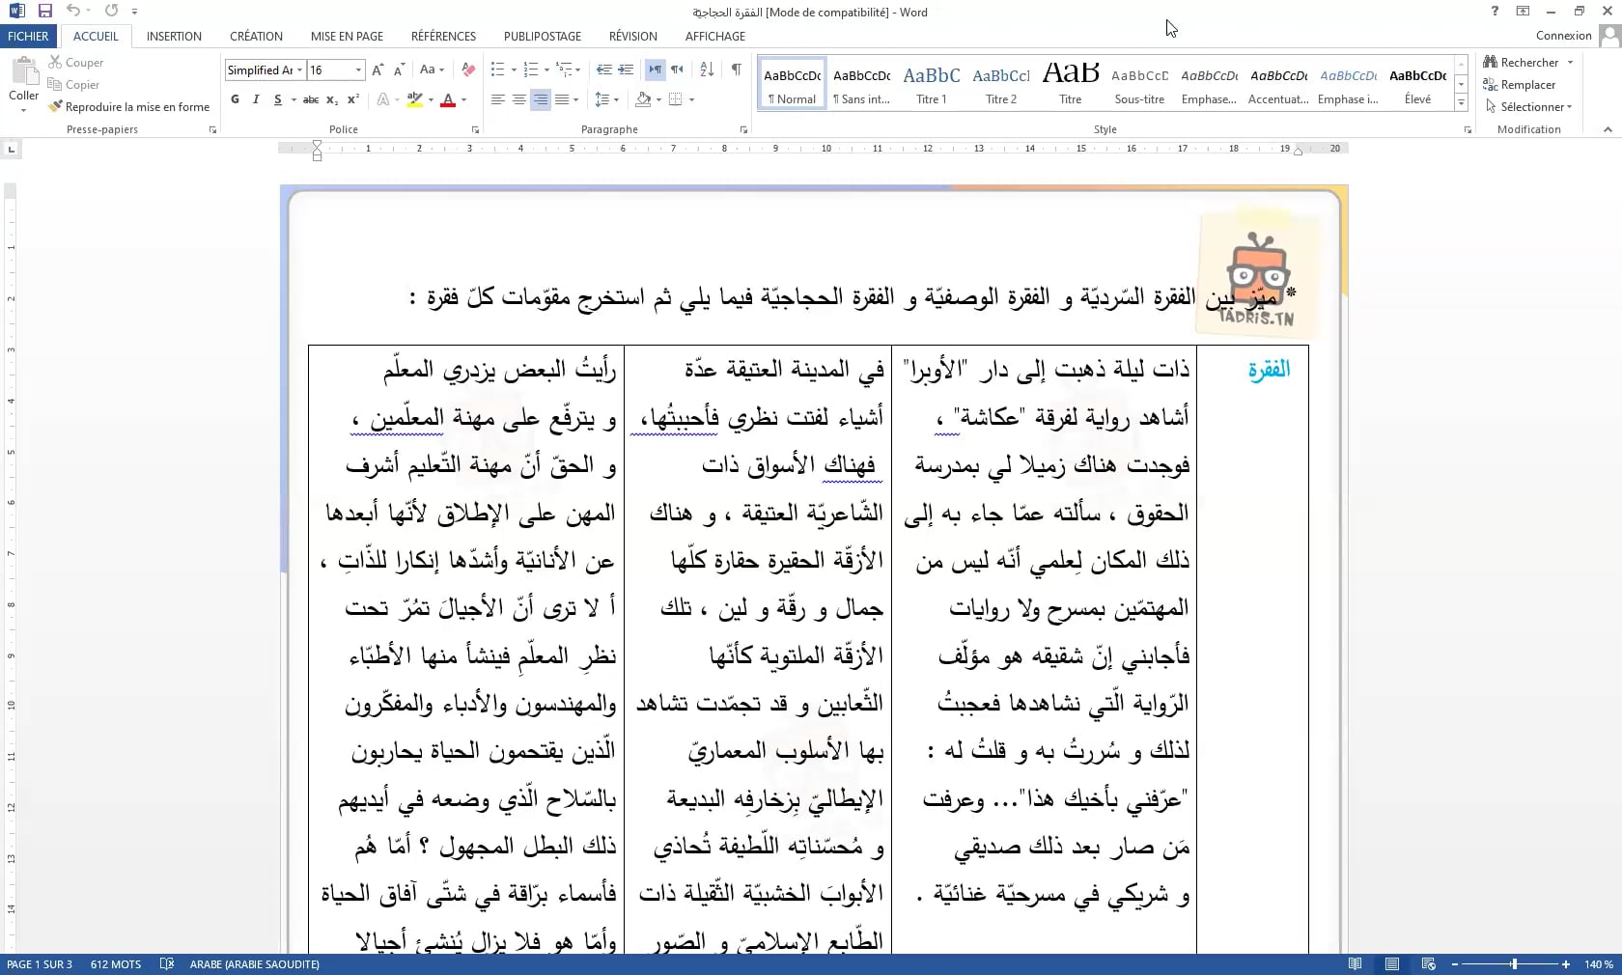The image size is (1622, 975).
Task: Align text left in the paragraph group
Action: 498,99
